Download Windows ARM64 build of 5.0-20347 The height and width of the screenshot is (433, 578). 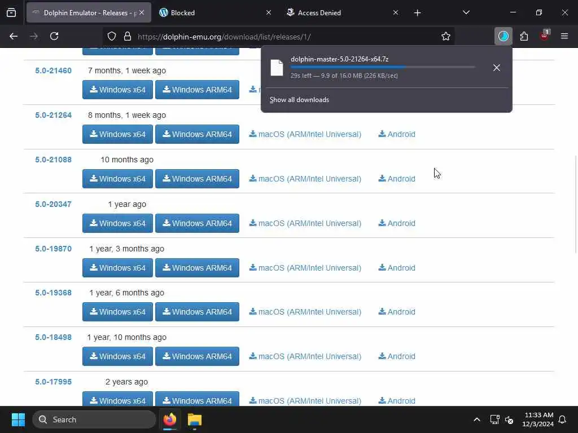197,223
